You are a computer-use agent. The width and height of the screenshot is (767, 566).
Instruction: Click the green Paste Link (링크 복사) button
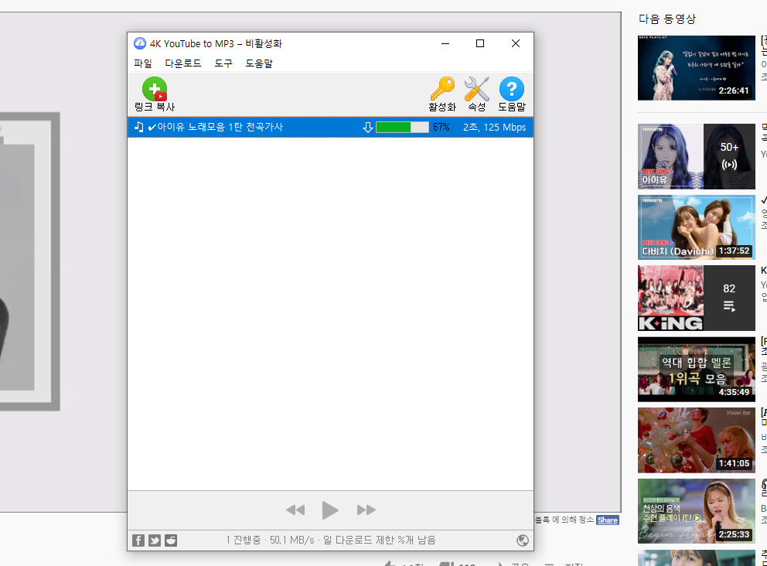click(x=155, y=94)
